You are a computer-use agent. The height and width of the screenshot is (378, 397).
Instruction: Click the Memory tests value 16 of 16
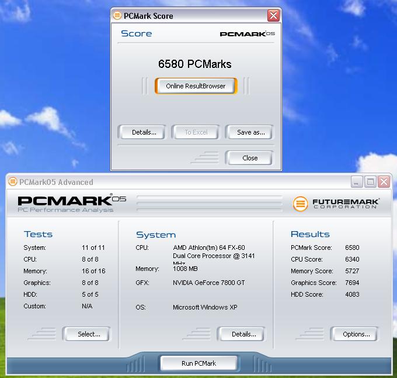[x=93, y=271]
